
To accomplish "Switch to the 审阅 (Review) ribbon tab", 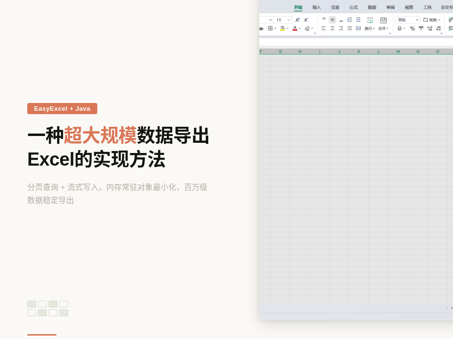I will click(391, 7).
